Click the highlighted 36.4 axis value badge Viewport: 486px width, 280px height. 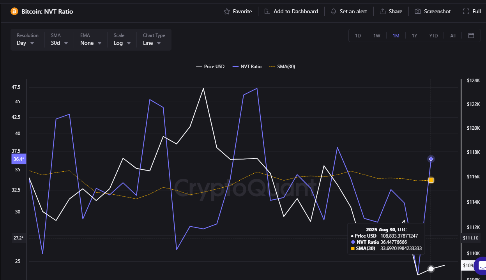click(18, 159)
